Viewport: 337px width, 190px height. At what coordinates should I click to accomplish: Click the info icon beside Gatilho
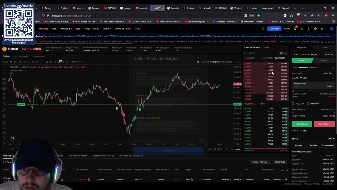pyautogui.click(x=333, y=68)
